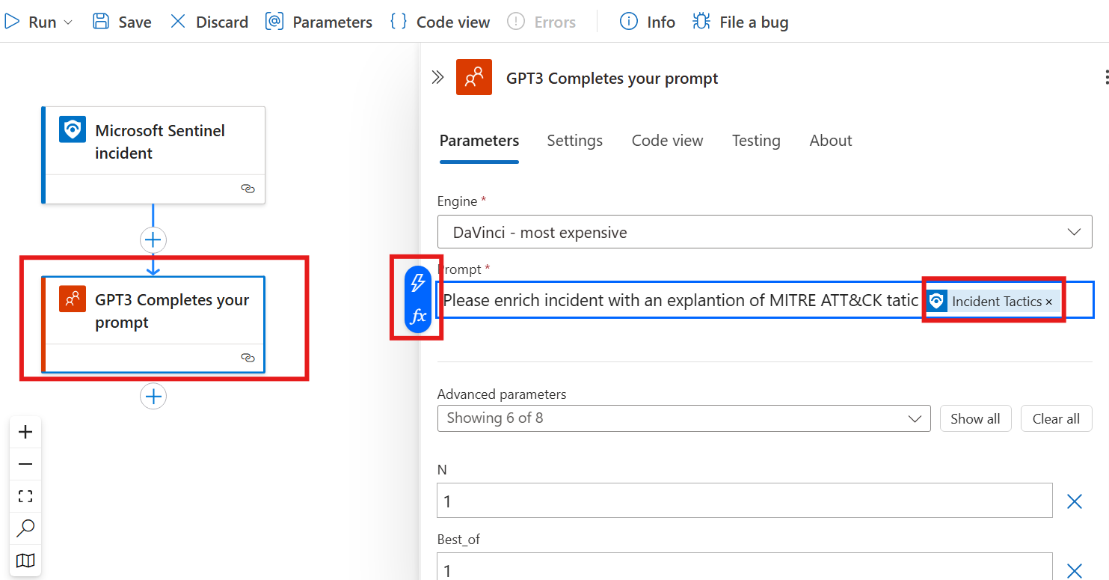Viewport: 1109px width, 580px height.
Task: Remove the N parameter
Action: click(x=1075, y=501)
